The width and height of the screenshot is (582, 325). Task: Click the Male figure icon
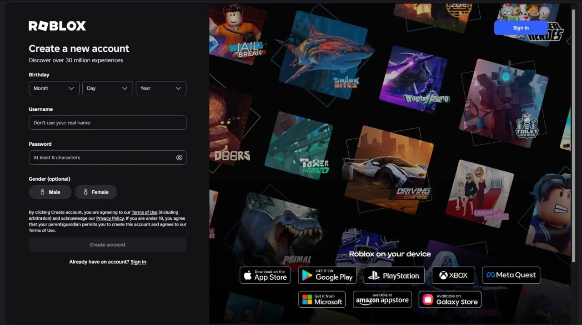[x=42, y=192]
